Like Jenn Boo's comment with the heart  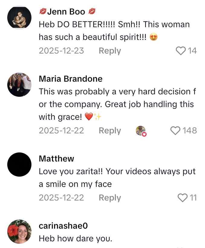pyautogui.click(x=181, y=51)
